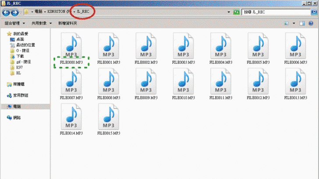
Task: Expand the dropdown arrow before JL_REC breadcrumb
Action: click(x=74, y=12)
